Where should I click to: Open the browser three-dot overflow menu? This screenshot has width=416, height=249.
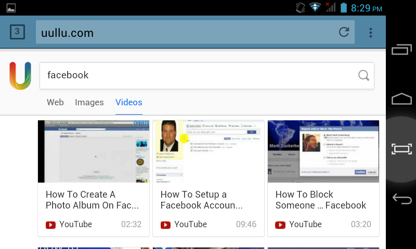(x=371, y=33)
